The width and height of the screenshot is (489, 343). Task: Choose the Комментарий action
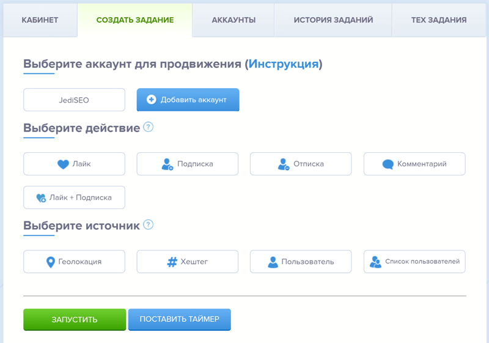[x=414, y=164]
